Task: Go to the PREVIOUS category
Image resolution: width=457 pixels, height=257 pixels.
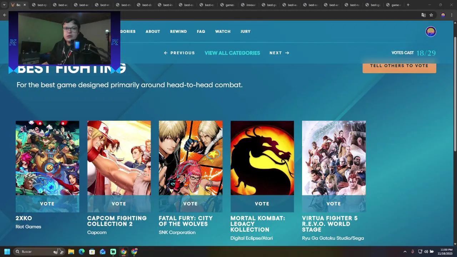Action: [x=179, y=53]
